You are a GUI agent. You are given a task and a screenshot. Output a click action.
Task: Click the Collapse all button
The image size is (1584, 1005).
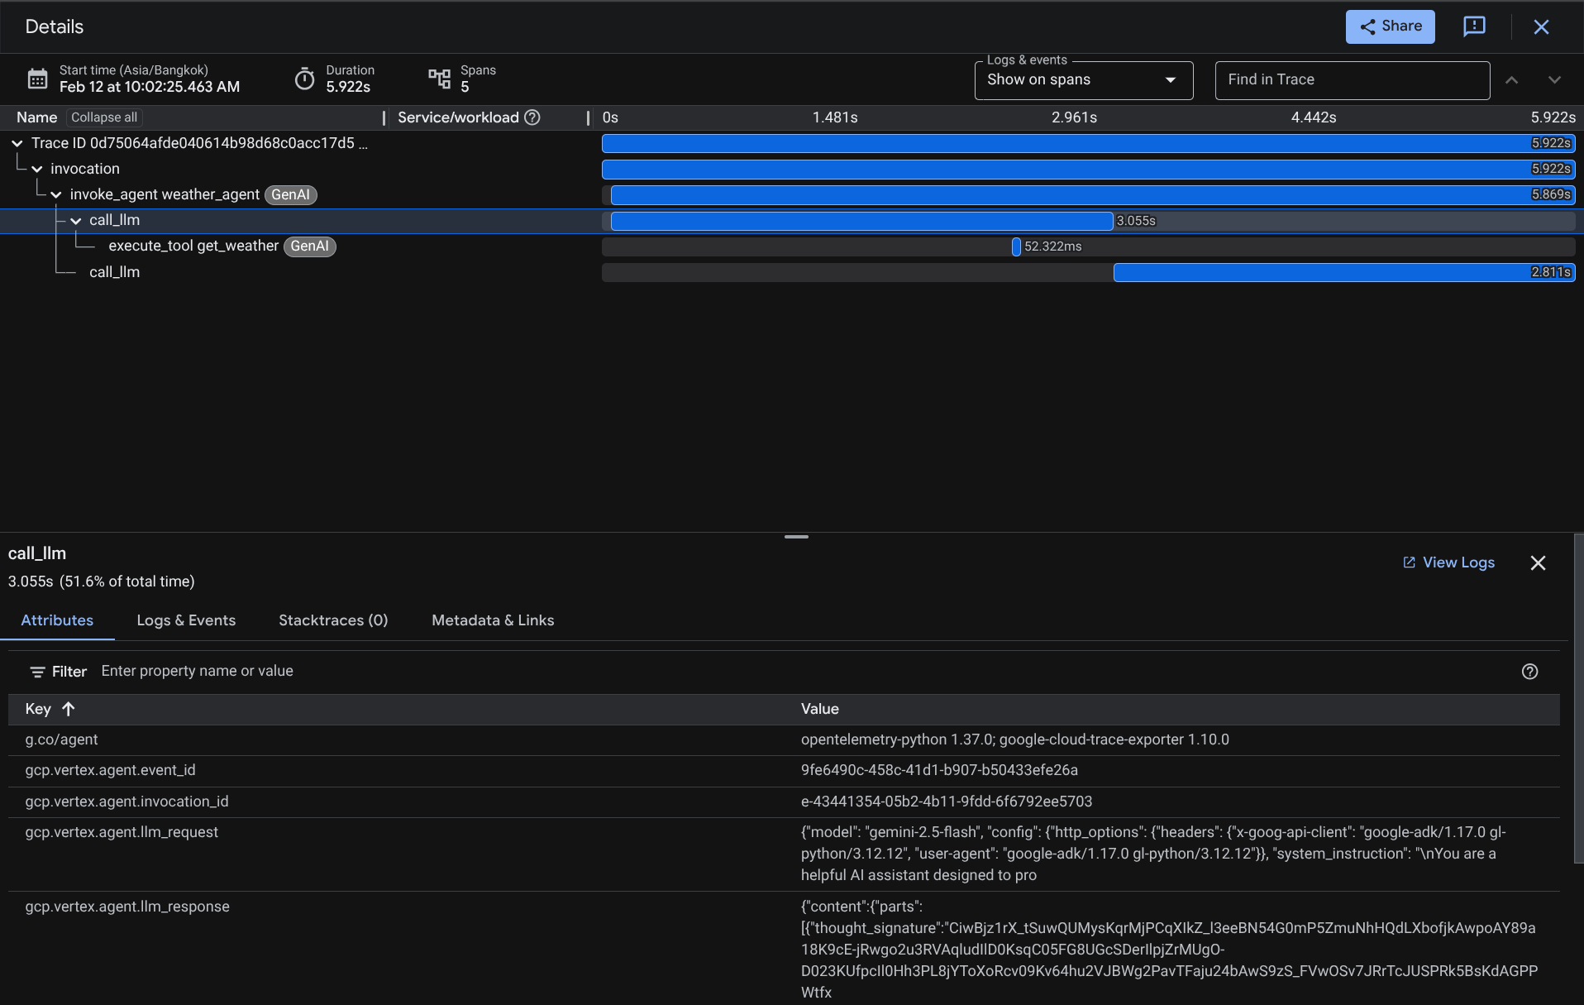104,117
